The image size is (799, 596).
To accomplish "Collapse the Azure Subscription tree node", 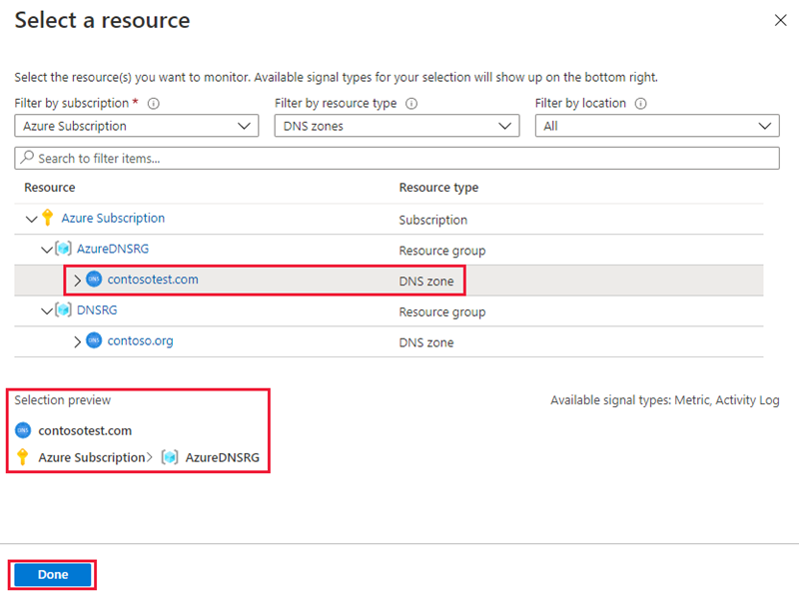I will pyautogui.click(x=32, y=219).
